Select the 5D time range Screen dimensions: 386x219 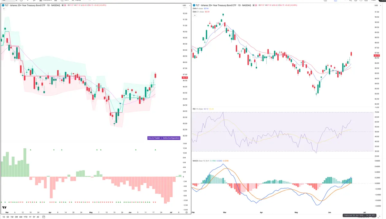(8, 217)
